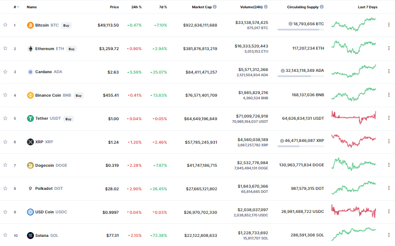Click the Buy button next to Ethereum
The height and width of the screenshot is (246, 395).
click(71, 49)
